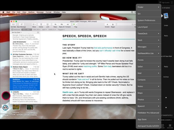Image resolution: width=174 pixels, height=130 pixels.
Task: Tap the keyboard icon in Astropad bar
Action: point(162,125)
